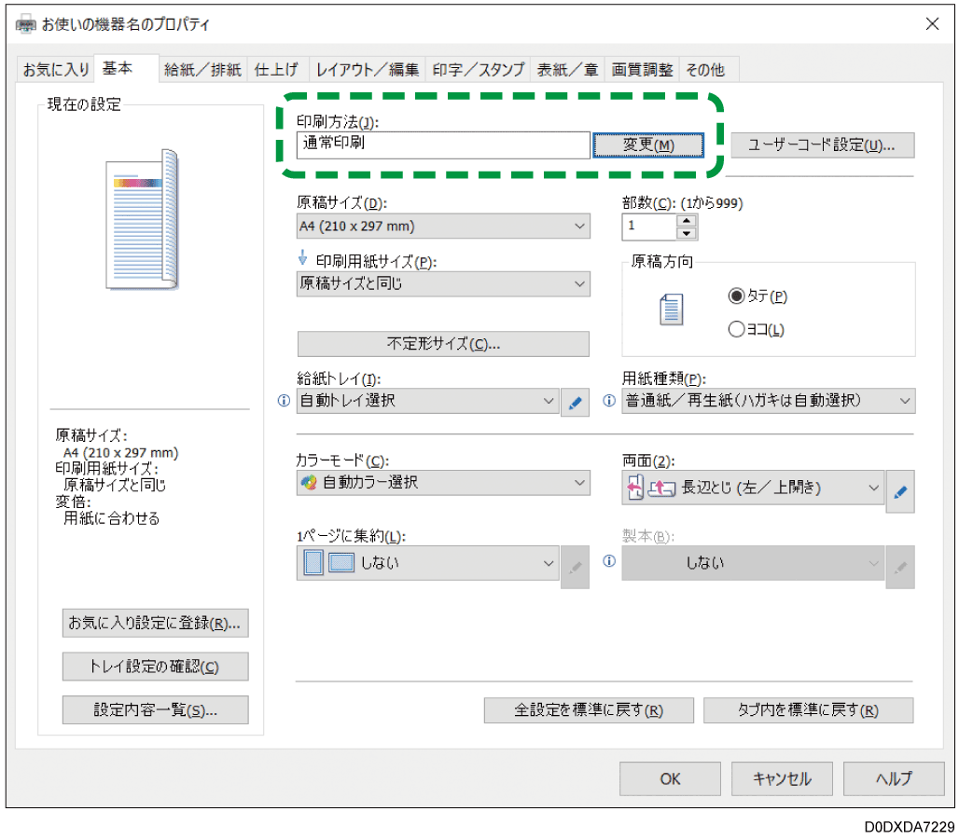Click info icon next to 給紙トレイ

[285, 402]
